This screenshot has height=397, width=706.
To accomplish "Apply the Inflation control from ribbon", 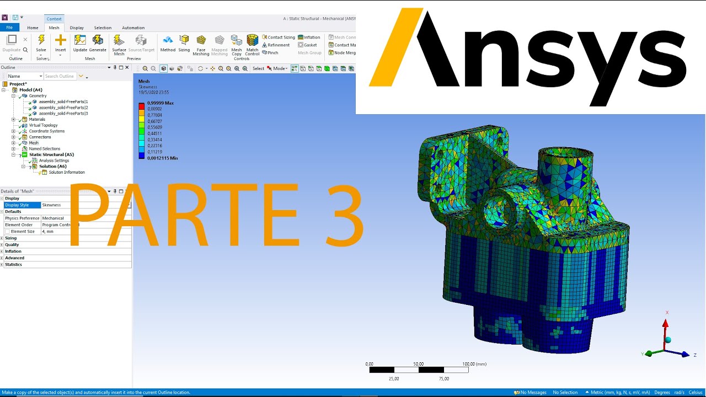I will pyautogui.click(x=309, y=37).
